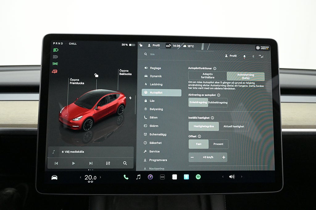
Task: Go to the Belysning menu item
Action: pos(156,109)
